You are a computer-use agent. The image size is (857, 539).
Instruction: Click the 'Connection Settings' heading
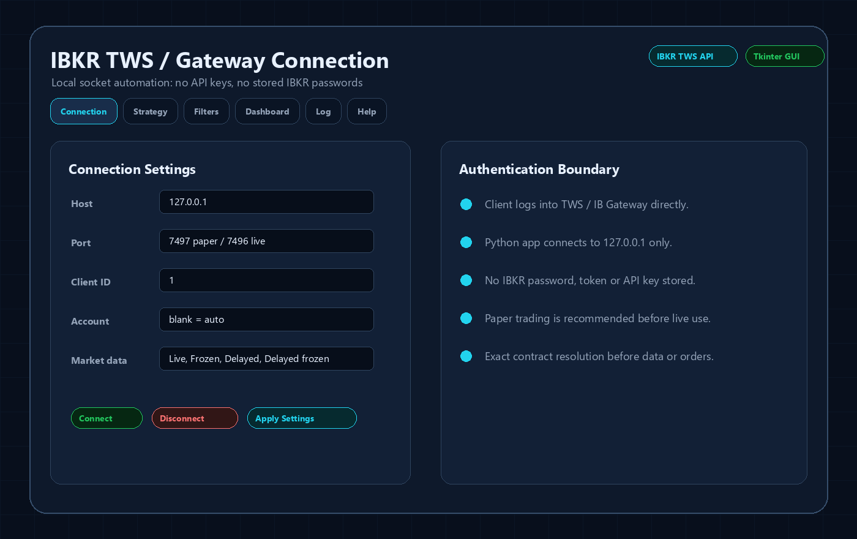click(x=132, y=170)
